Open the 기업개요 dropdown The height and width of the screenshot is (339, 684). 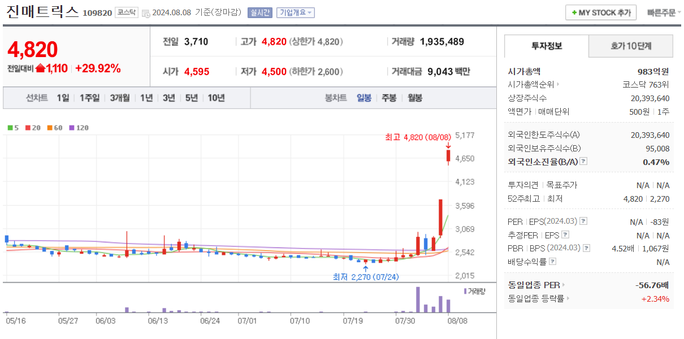point(295,12)
